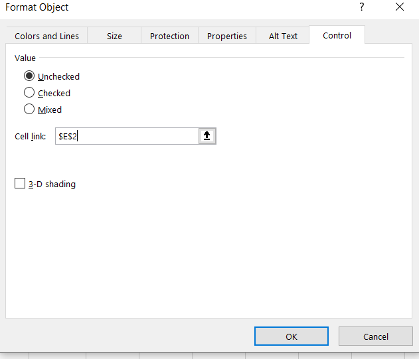The width and height of the screenshot is (419, 359).
Task: Switch to the Colors and Lines tab
Action: (x=46, y=36)
